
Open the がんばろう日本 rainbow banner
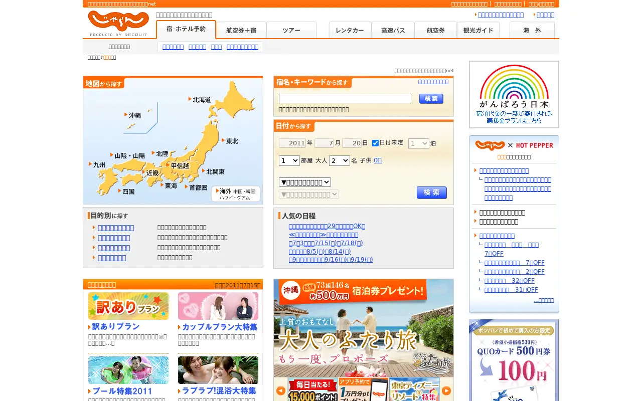point(514,94)
